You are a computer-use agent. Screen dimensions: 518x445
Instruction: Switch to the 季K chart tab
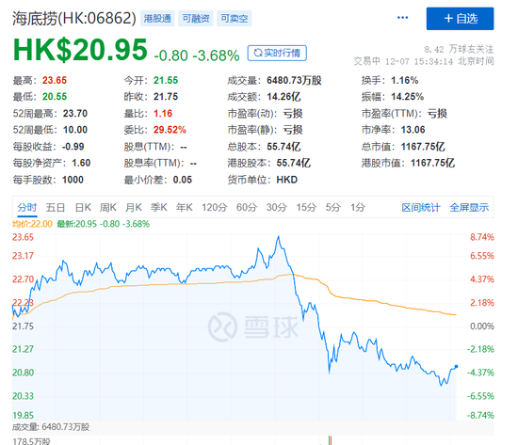(159, 208)
